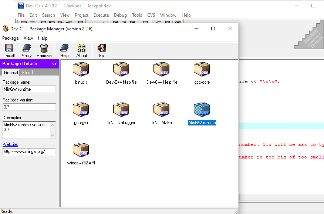Viewport: 324px width, 214px height.
Task: Click the website URL field
Action: [x=29, y=151]
